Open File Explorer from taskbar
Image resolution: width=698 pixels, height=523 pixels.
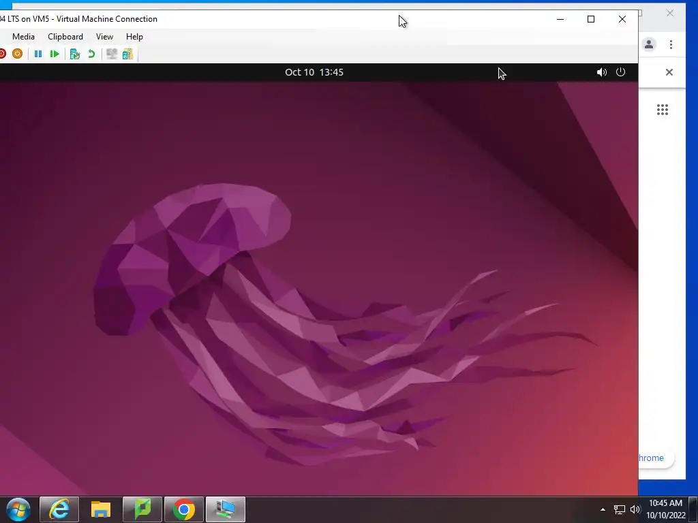101,509
